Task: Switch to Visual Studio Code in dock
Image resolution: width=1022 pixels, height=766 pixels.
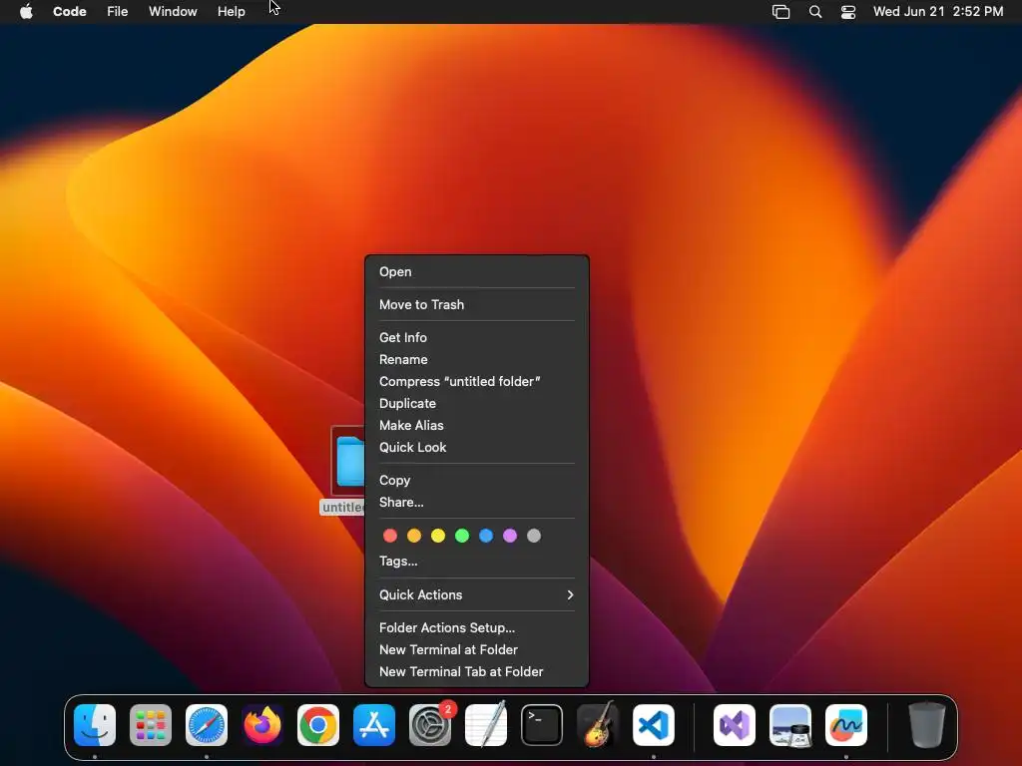Action: coord(654,725)
